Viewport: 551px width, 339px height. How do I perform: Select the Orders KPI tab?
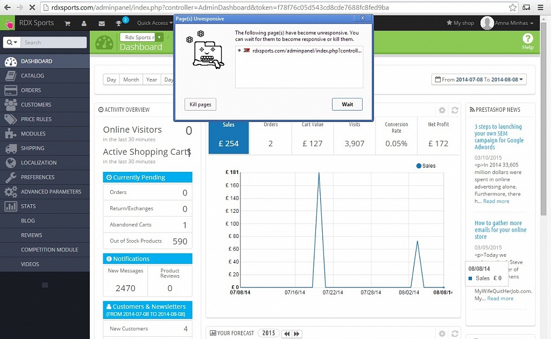click(271, 137)
